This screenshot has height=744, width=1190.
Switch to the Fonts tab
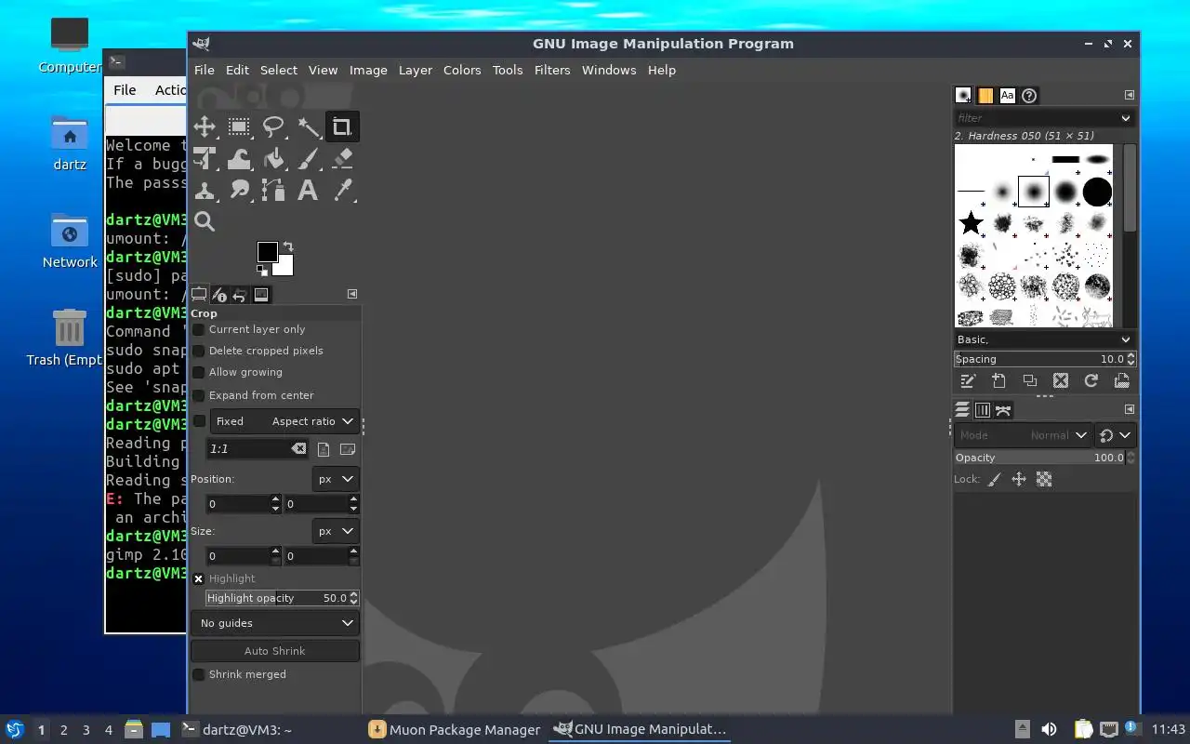click(x=1007, y=95)
